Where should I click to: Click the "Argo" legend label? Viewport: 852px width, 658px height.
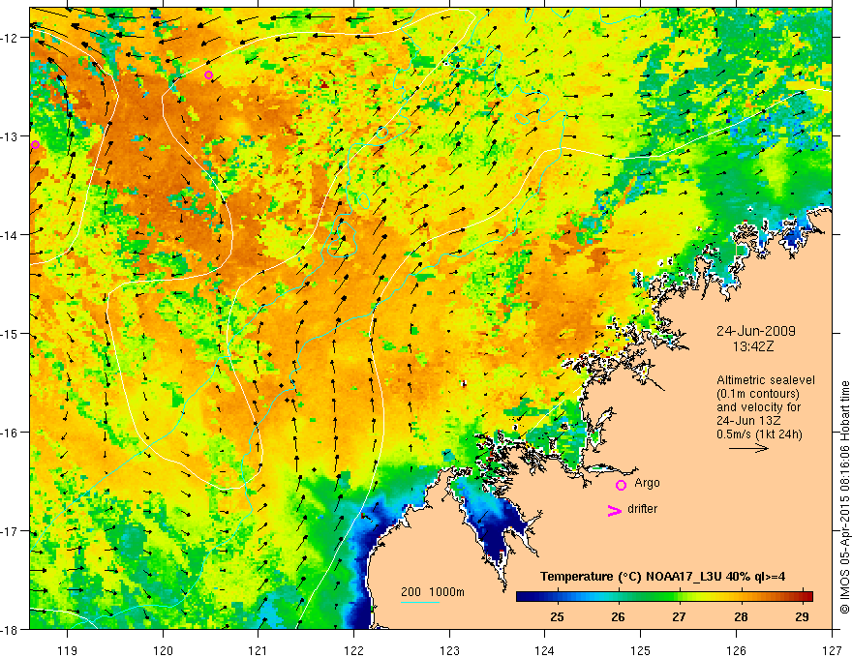tap(647, 483)
